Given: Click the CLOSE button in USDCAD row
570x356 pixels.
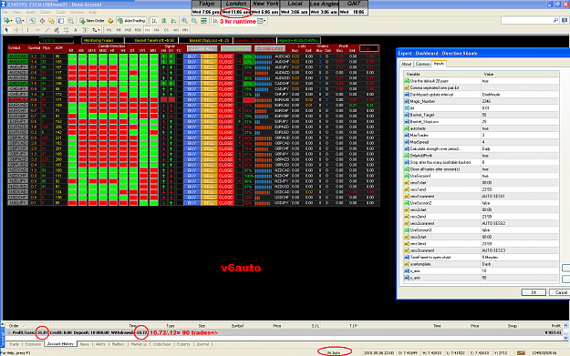Looking at the screenshot, I should (226, 192).
